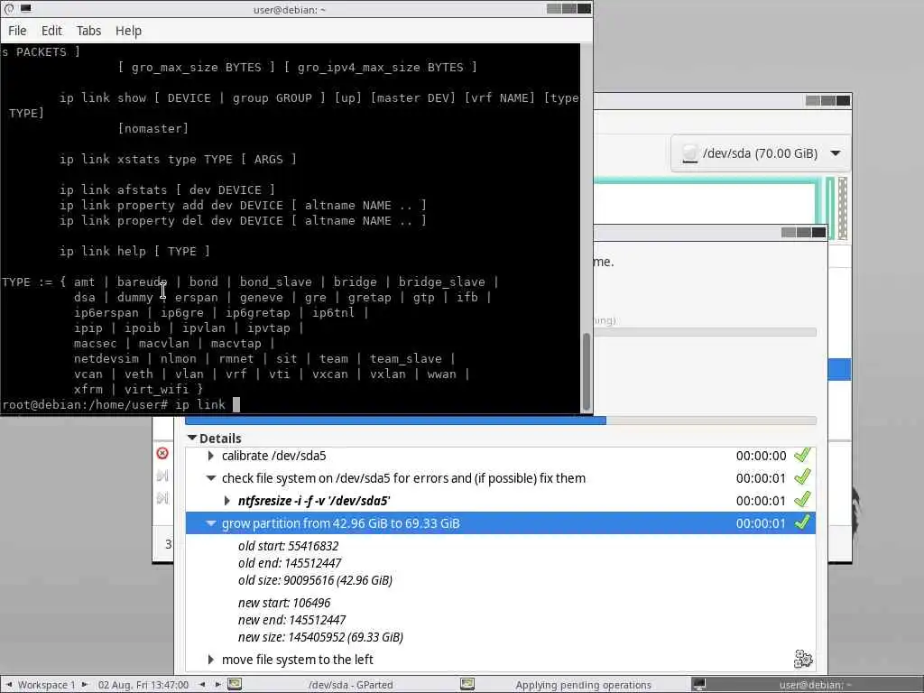Switch to user@debian terminal taskbar entry

[808, 685]
